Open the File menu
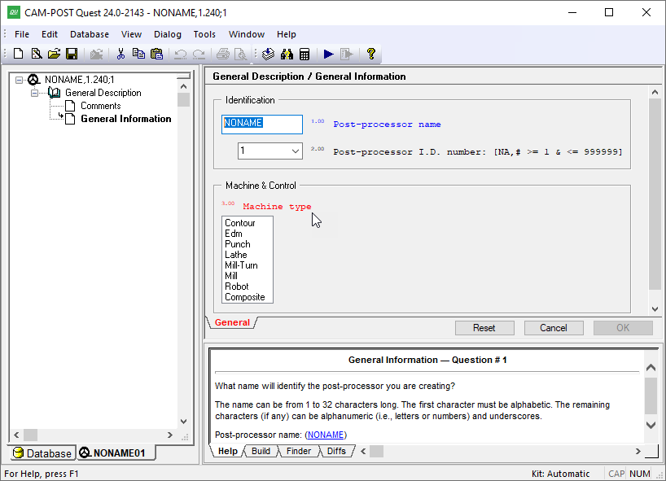Screen dimensions: 666x481 point(22,34)
